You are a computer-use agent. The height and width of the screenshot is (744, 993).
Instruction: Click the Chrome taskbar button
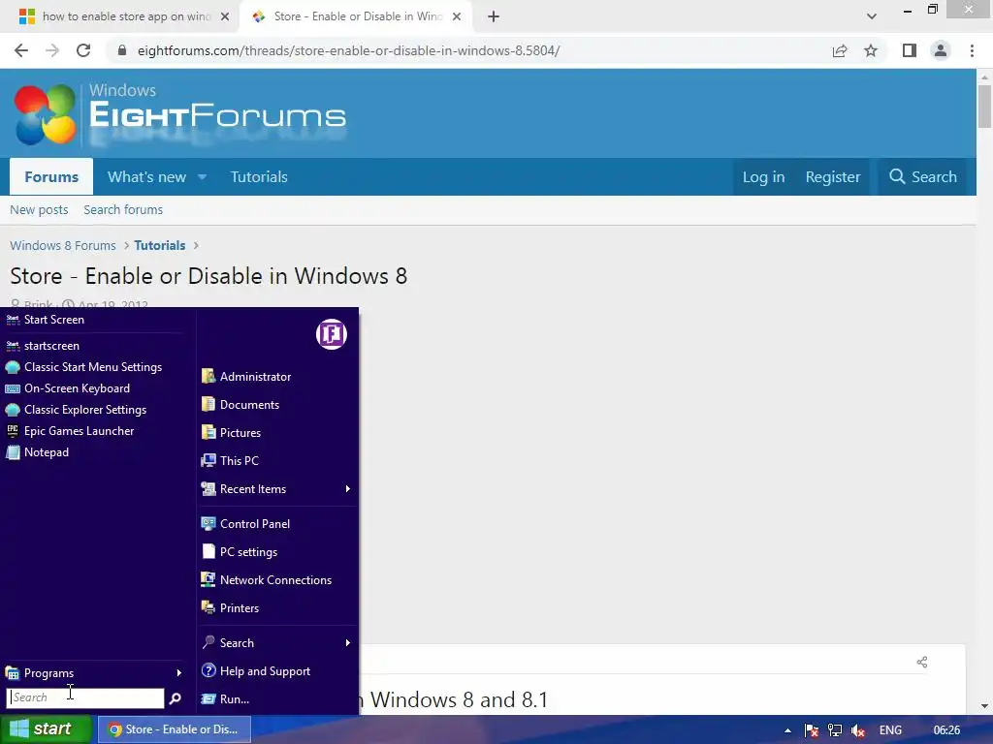pos(175,729)
